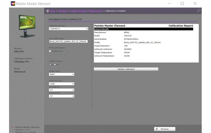Open Patch set size dropdown showing Large
Screen dimensions: 211x133
click(62, 84)
